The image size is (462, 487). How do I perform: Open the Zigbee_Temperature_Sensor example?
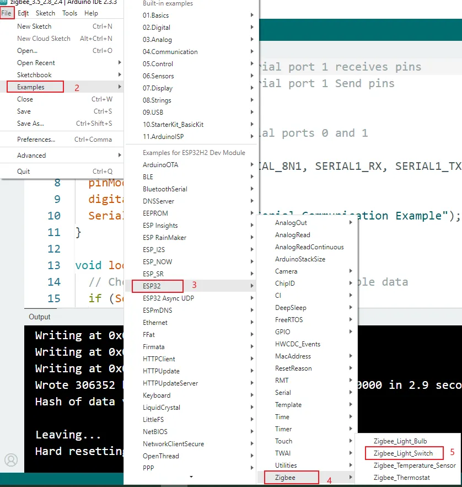[408, 465]
